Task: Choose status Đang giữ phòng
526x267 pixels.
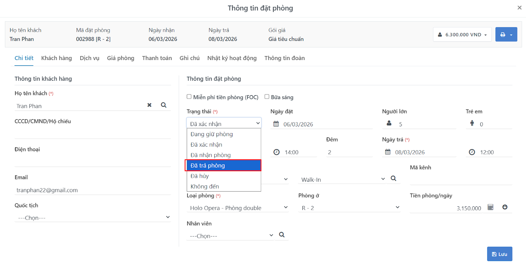Action: pyautogui.click(x=224, y=134)
